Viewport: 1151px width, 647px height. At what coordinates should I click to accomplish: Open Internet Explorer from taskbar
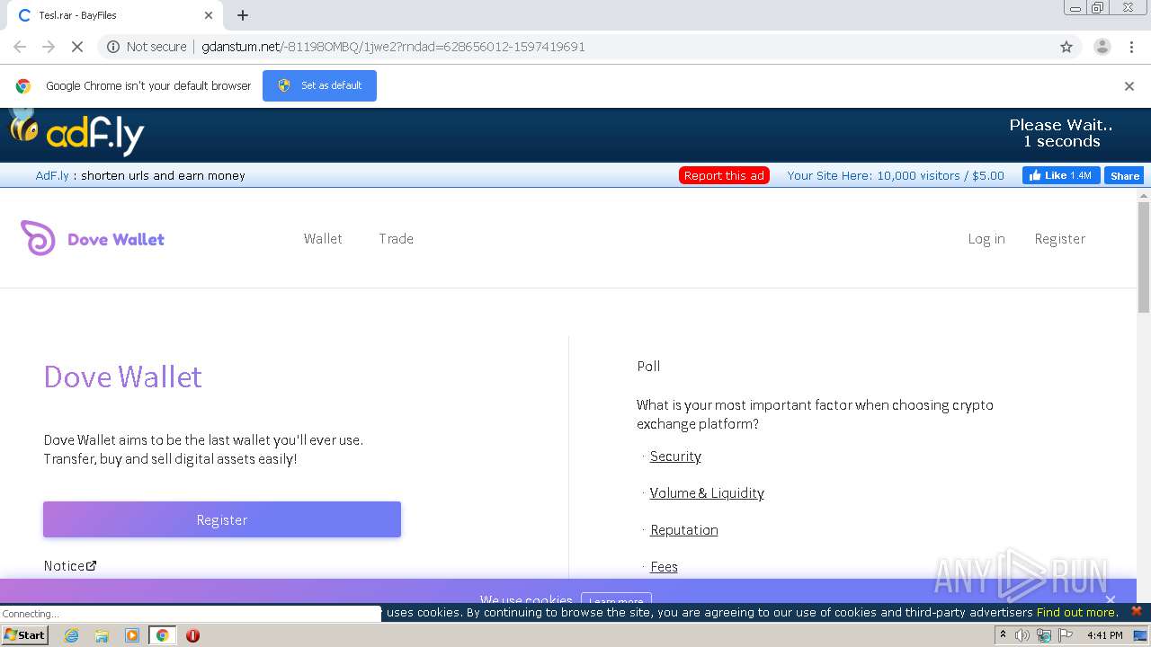[x=71, y=635]
